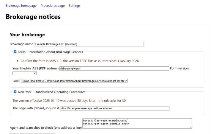This screenshot has width=214, height=134.
Task: Click the Texas Information About Brokerage Services legend text
Action: tap(50, 52)
